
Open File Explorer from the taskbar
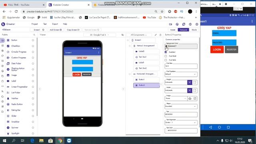coord(41,140)
